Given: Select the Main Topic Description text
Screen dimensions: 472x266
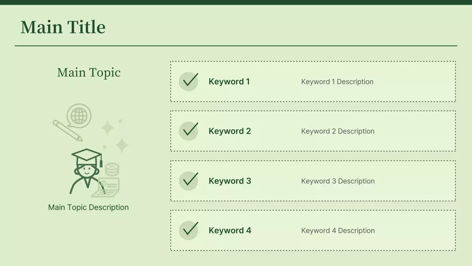Looking at the screenshot, I should coord(88,207).
